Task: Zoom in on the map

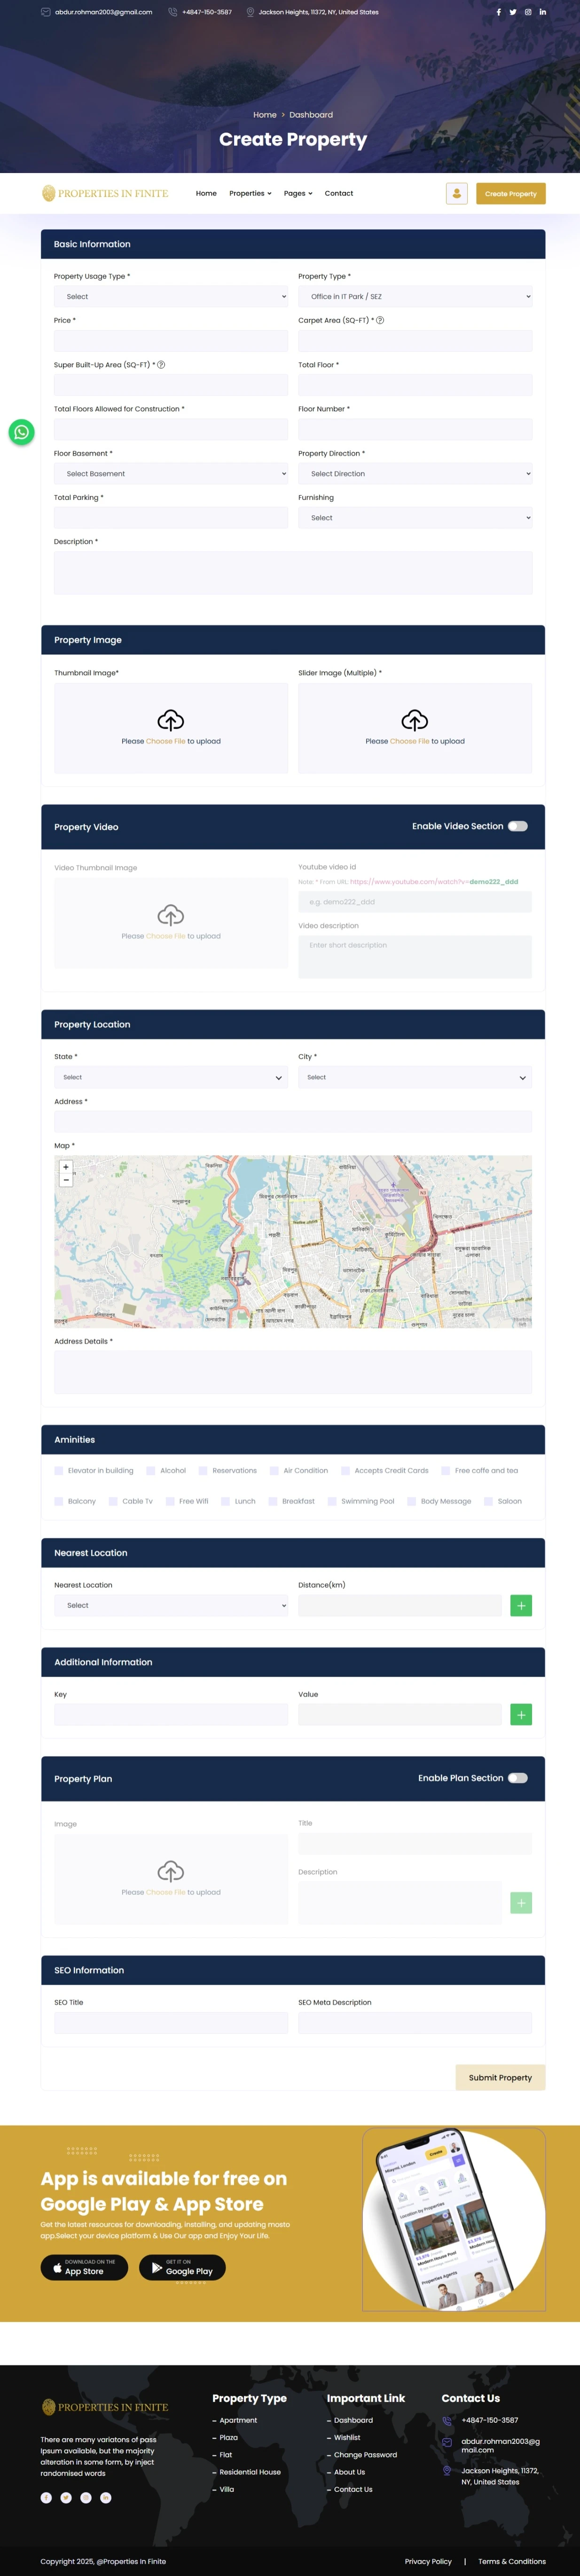Action: 66,1167
